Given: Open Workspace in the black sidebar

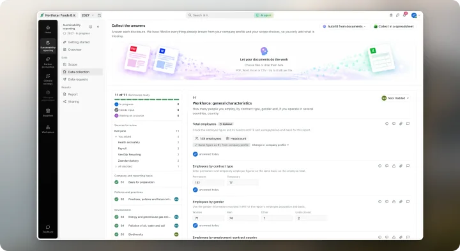Looking at the screenshot, I should (x=48, y=129).
